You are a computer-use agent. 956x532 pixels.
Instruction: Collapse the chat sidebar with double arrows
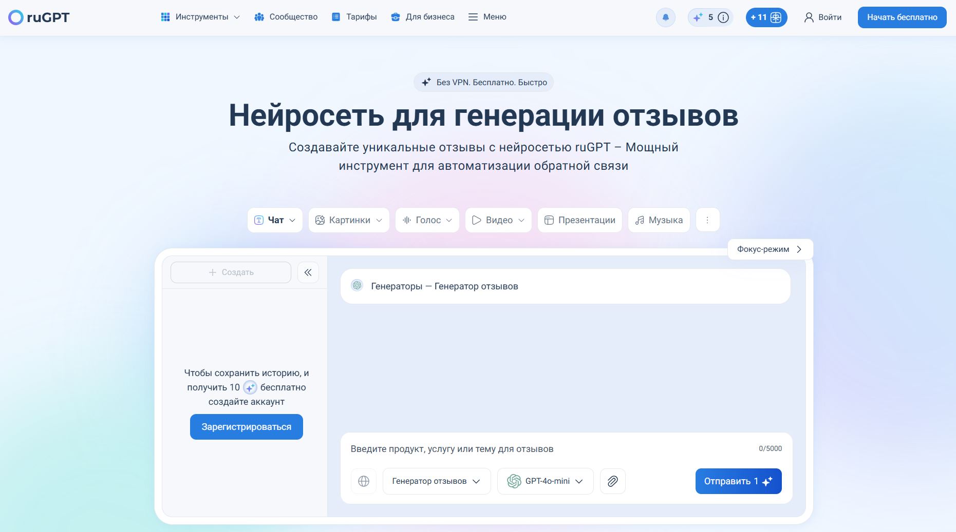tap(308, 272)
